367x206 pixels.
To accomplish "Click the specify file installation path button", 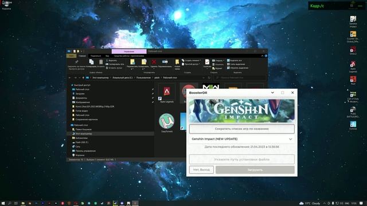I will click(x=242, y=159).
